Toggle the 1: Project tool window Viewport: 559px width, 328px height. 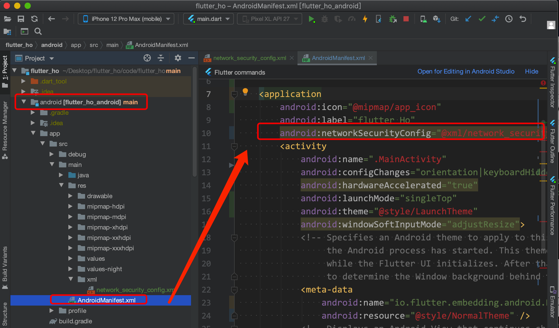pos(5,71)
